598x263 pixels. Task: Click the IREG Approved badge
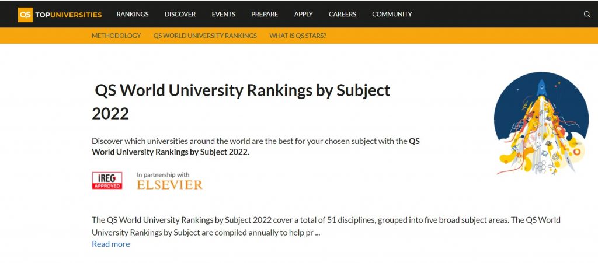click(107, 180)
